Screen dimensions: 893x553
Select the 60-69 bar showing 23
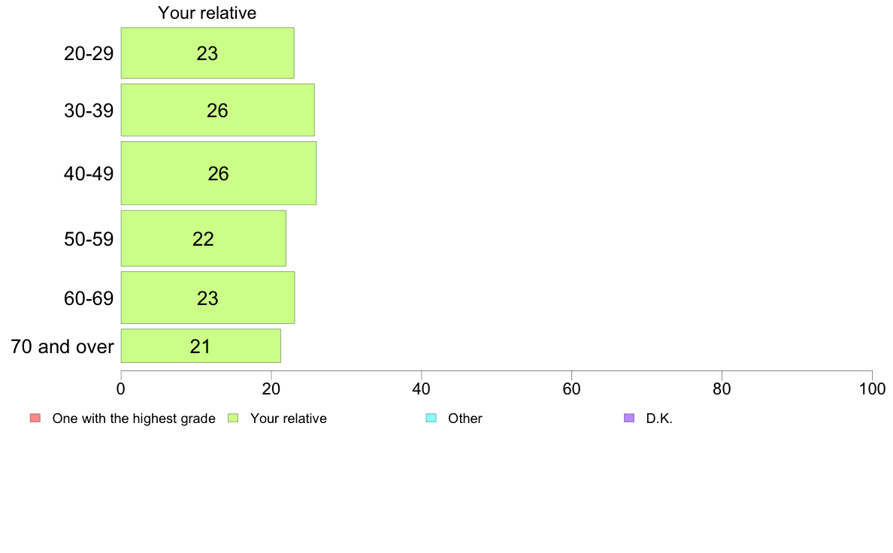207,298
